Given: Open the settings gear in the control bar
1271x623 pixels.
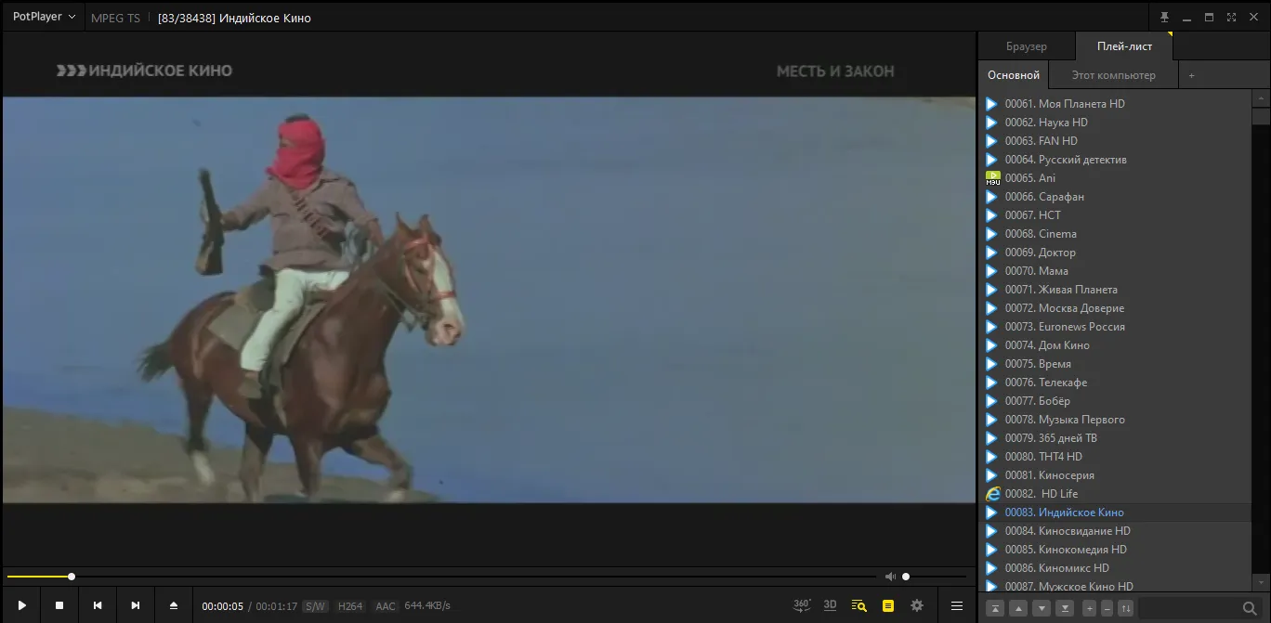Looking at the screenshot, I should tap(917, 605).
